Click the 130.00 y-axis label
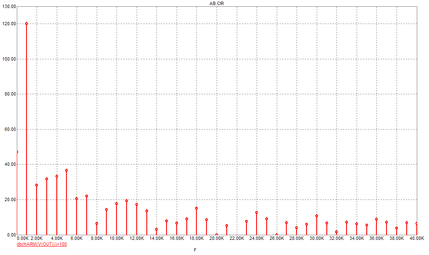The width and height of the screenshot is (429, 255). coord(9,6)
